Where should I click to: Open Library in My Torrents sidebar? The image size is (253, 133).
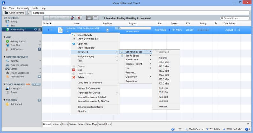point(14,21)
